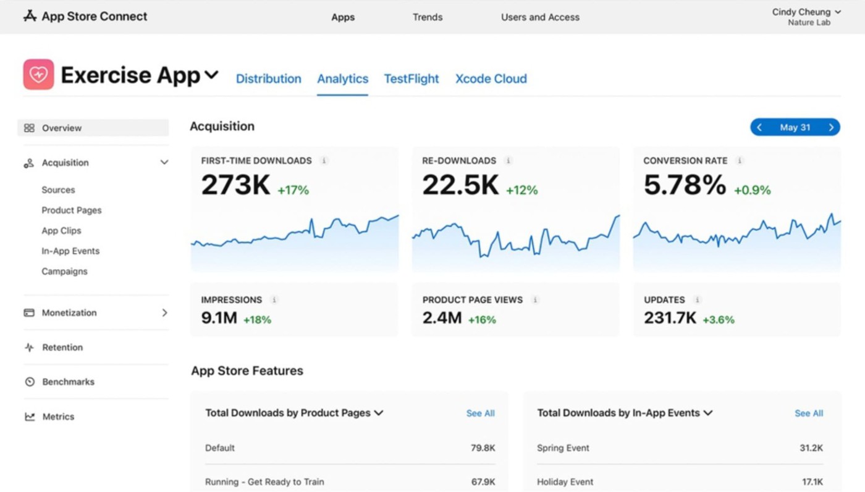Click the Spring Event row

pyautogui.click(x=680, y=448)
